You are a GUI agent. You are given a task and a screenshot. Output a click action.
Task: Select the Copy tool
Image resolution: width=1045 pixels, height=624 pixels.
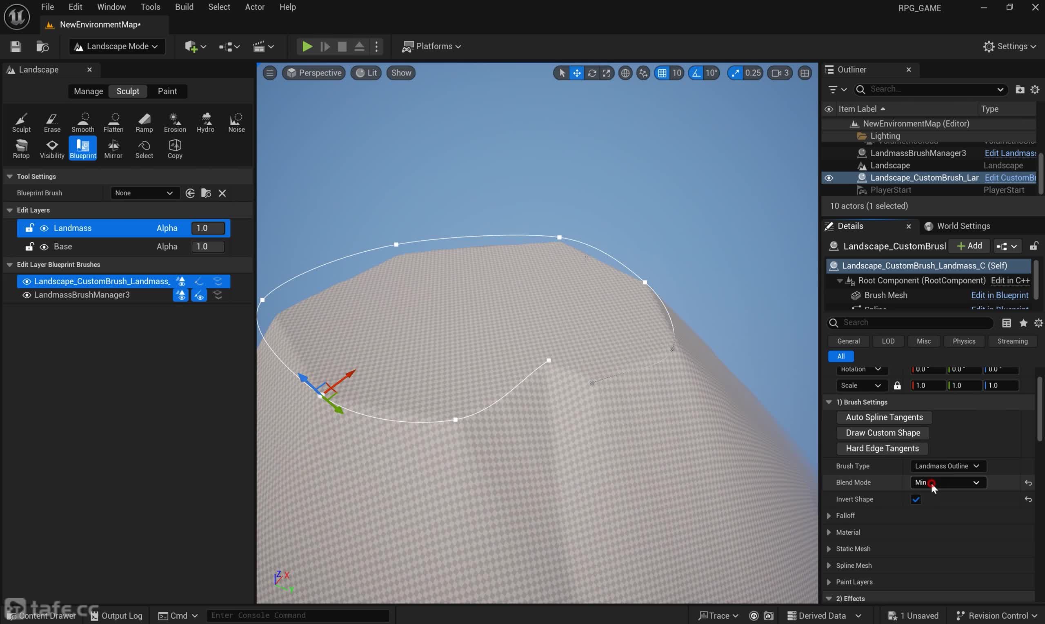(x=175, y=149)
